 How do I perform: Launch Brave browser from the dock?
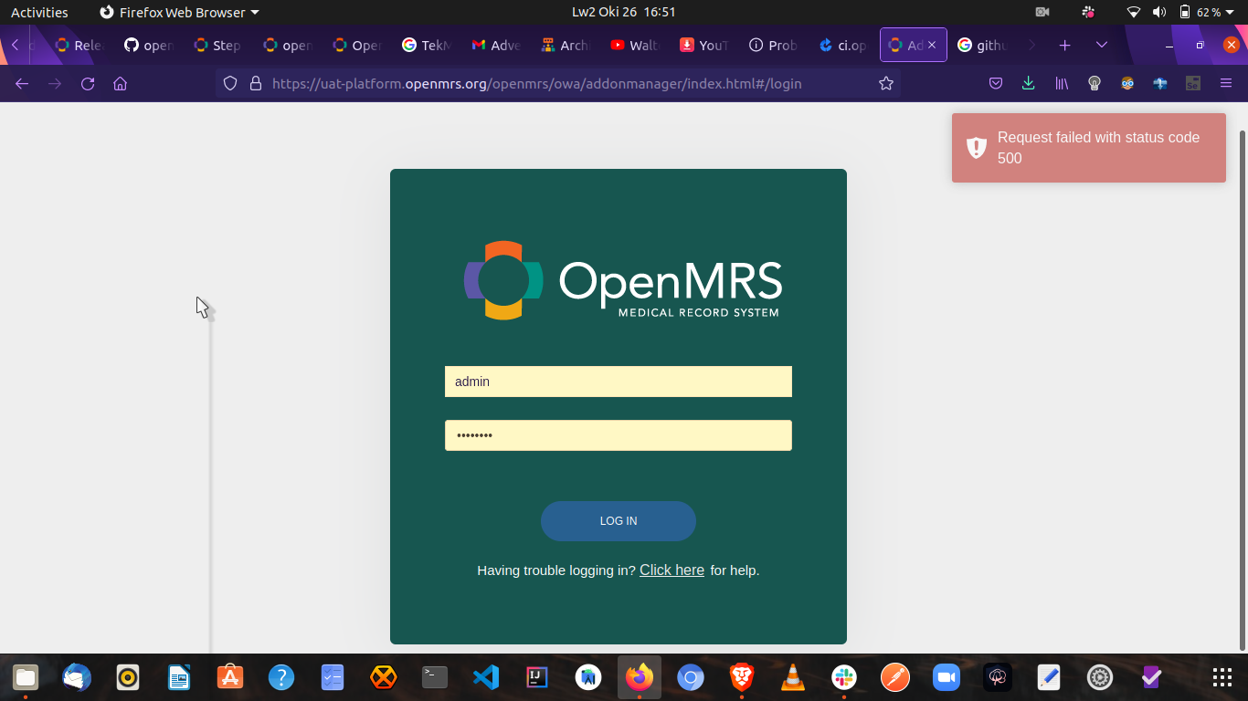pyautogui.click(x=742, y=677)
